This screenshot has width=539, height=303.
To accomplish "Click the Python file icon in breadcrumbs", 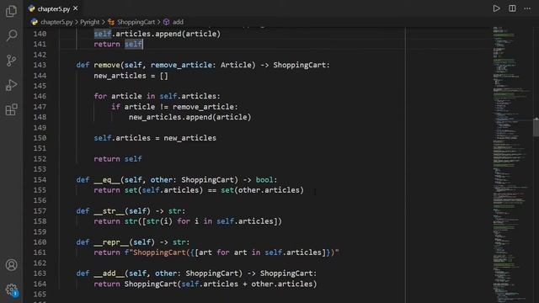I will (x=34, y=22).
